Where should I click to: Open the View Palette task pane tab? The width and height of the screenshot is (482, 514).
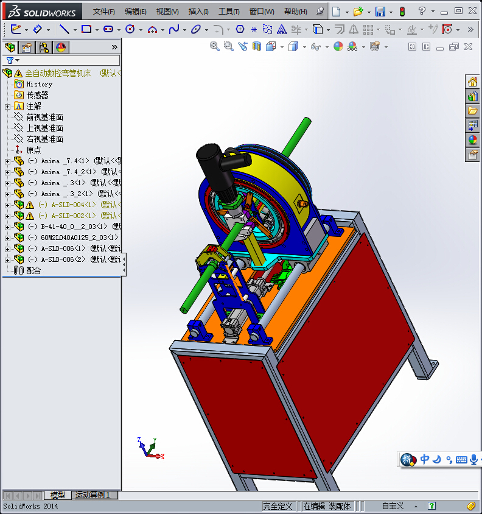(x=472, y=125)
